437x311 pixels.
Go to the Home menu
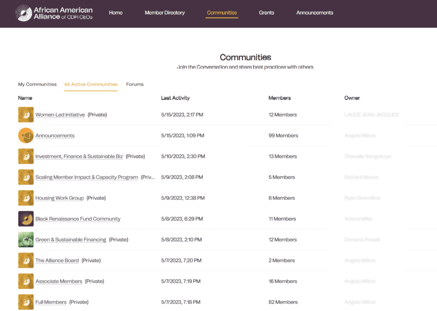point(116,13)
